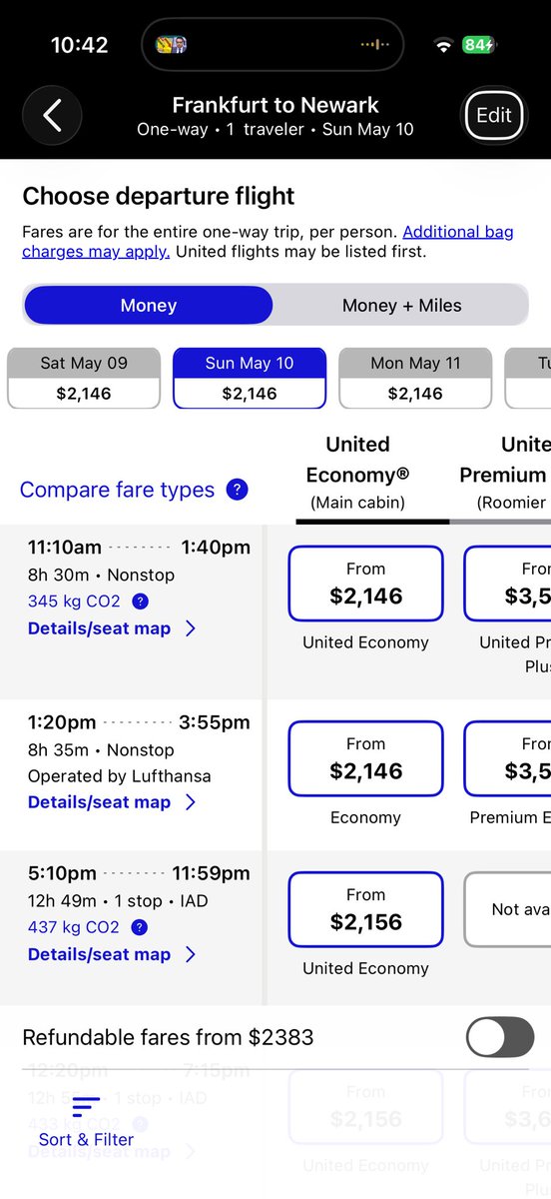
Task: Choose $2,146 fare for 11:10am flight
Action: point(365,584)
